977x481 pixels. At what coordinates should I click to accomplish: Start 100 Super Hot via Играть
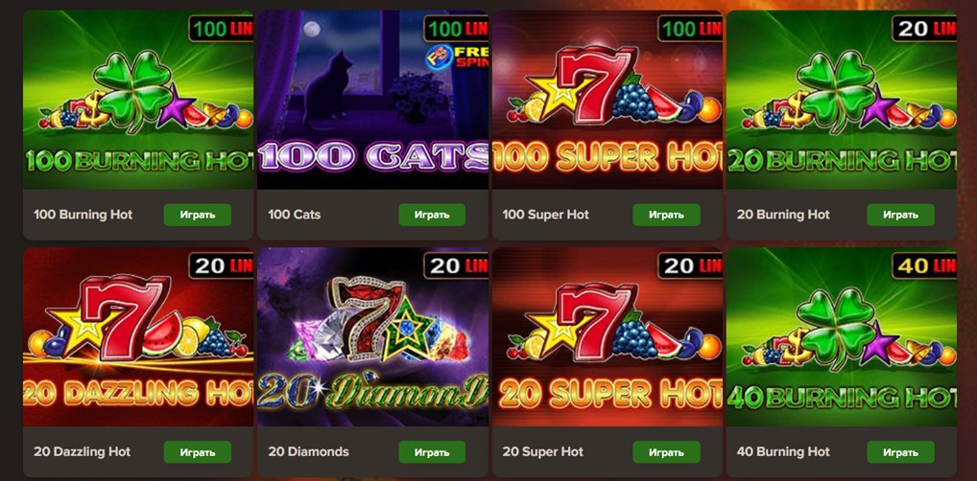tap(666, 215)
